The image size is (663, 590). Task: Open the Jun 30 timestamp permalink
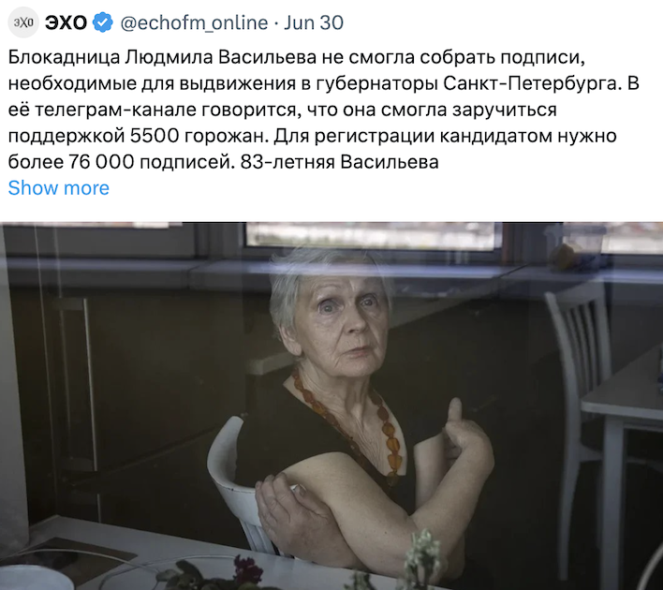click(x=314, y=22)
